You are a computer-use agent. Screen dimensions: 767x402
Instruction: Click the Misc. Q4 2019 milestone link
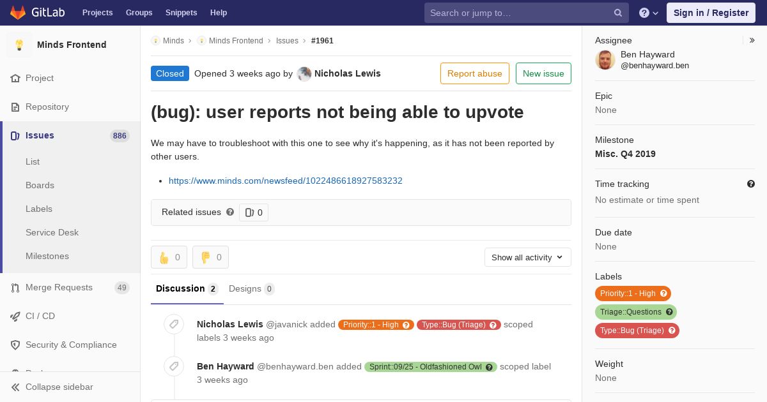(625, 154)
